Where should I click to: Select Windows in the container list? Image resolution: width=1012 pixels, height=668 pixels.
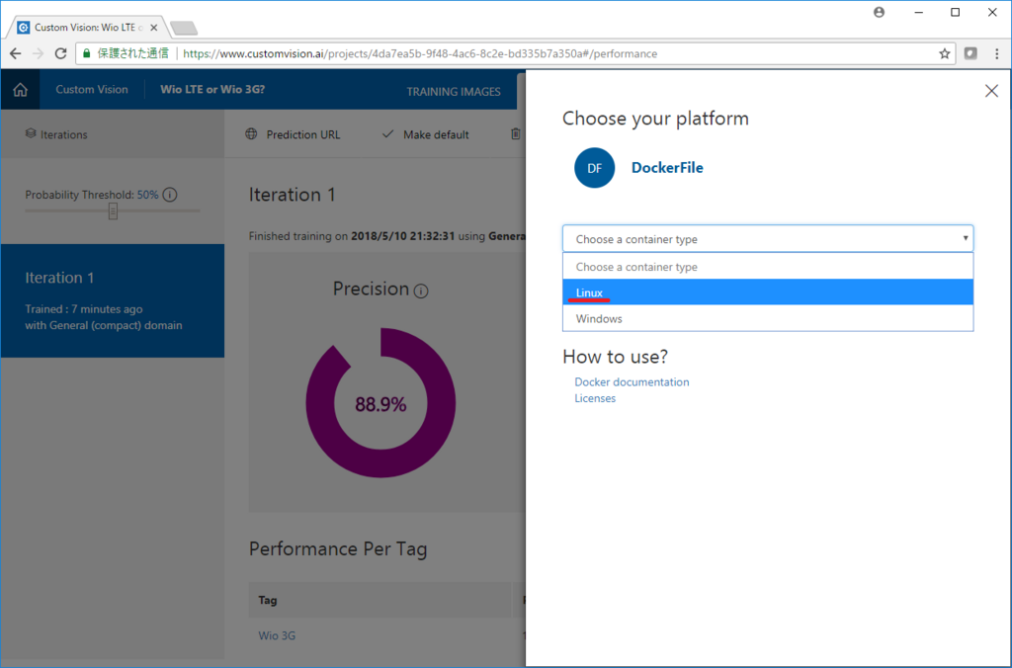[768, 319]
